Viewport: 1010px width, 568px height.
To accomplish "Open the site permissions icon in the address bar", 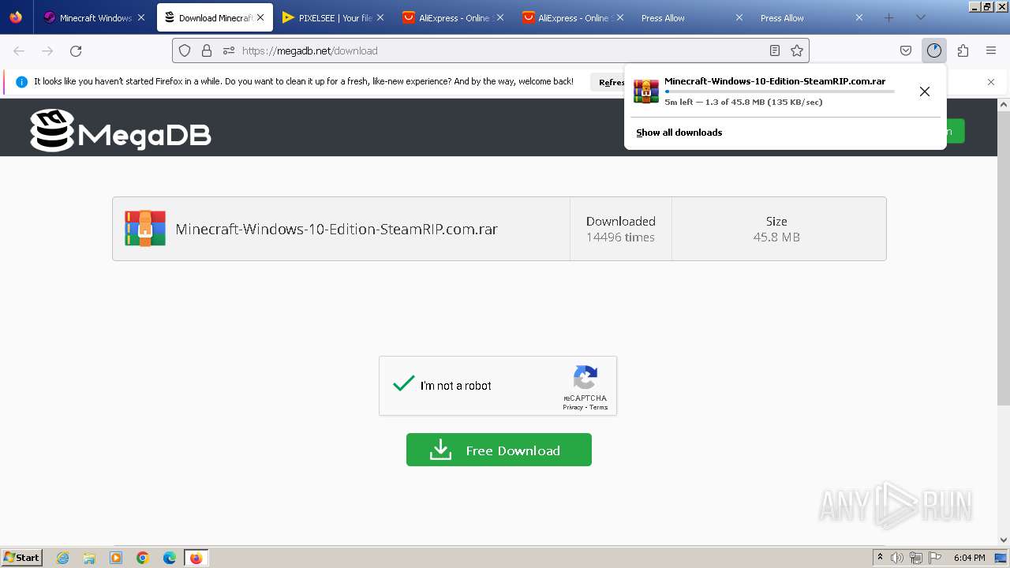I will 229,50.
